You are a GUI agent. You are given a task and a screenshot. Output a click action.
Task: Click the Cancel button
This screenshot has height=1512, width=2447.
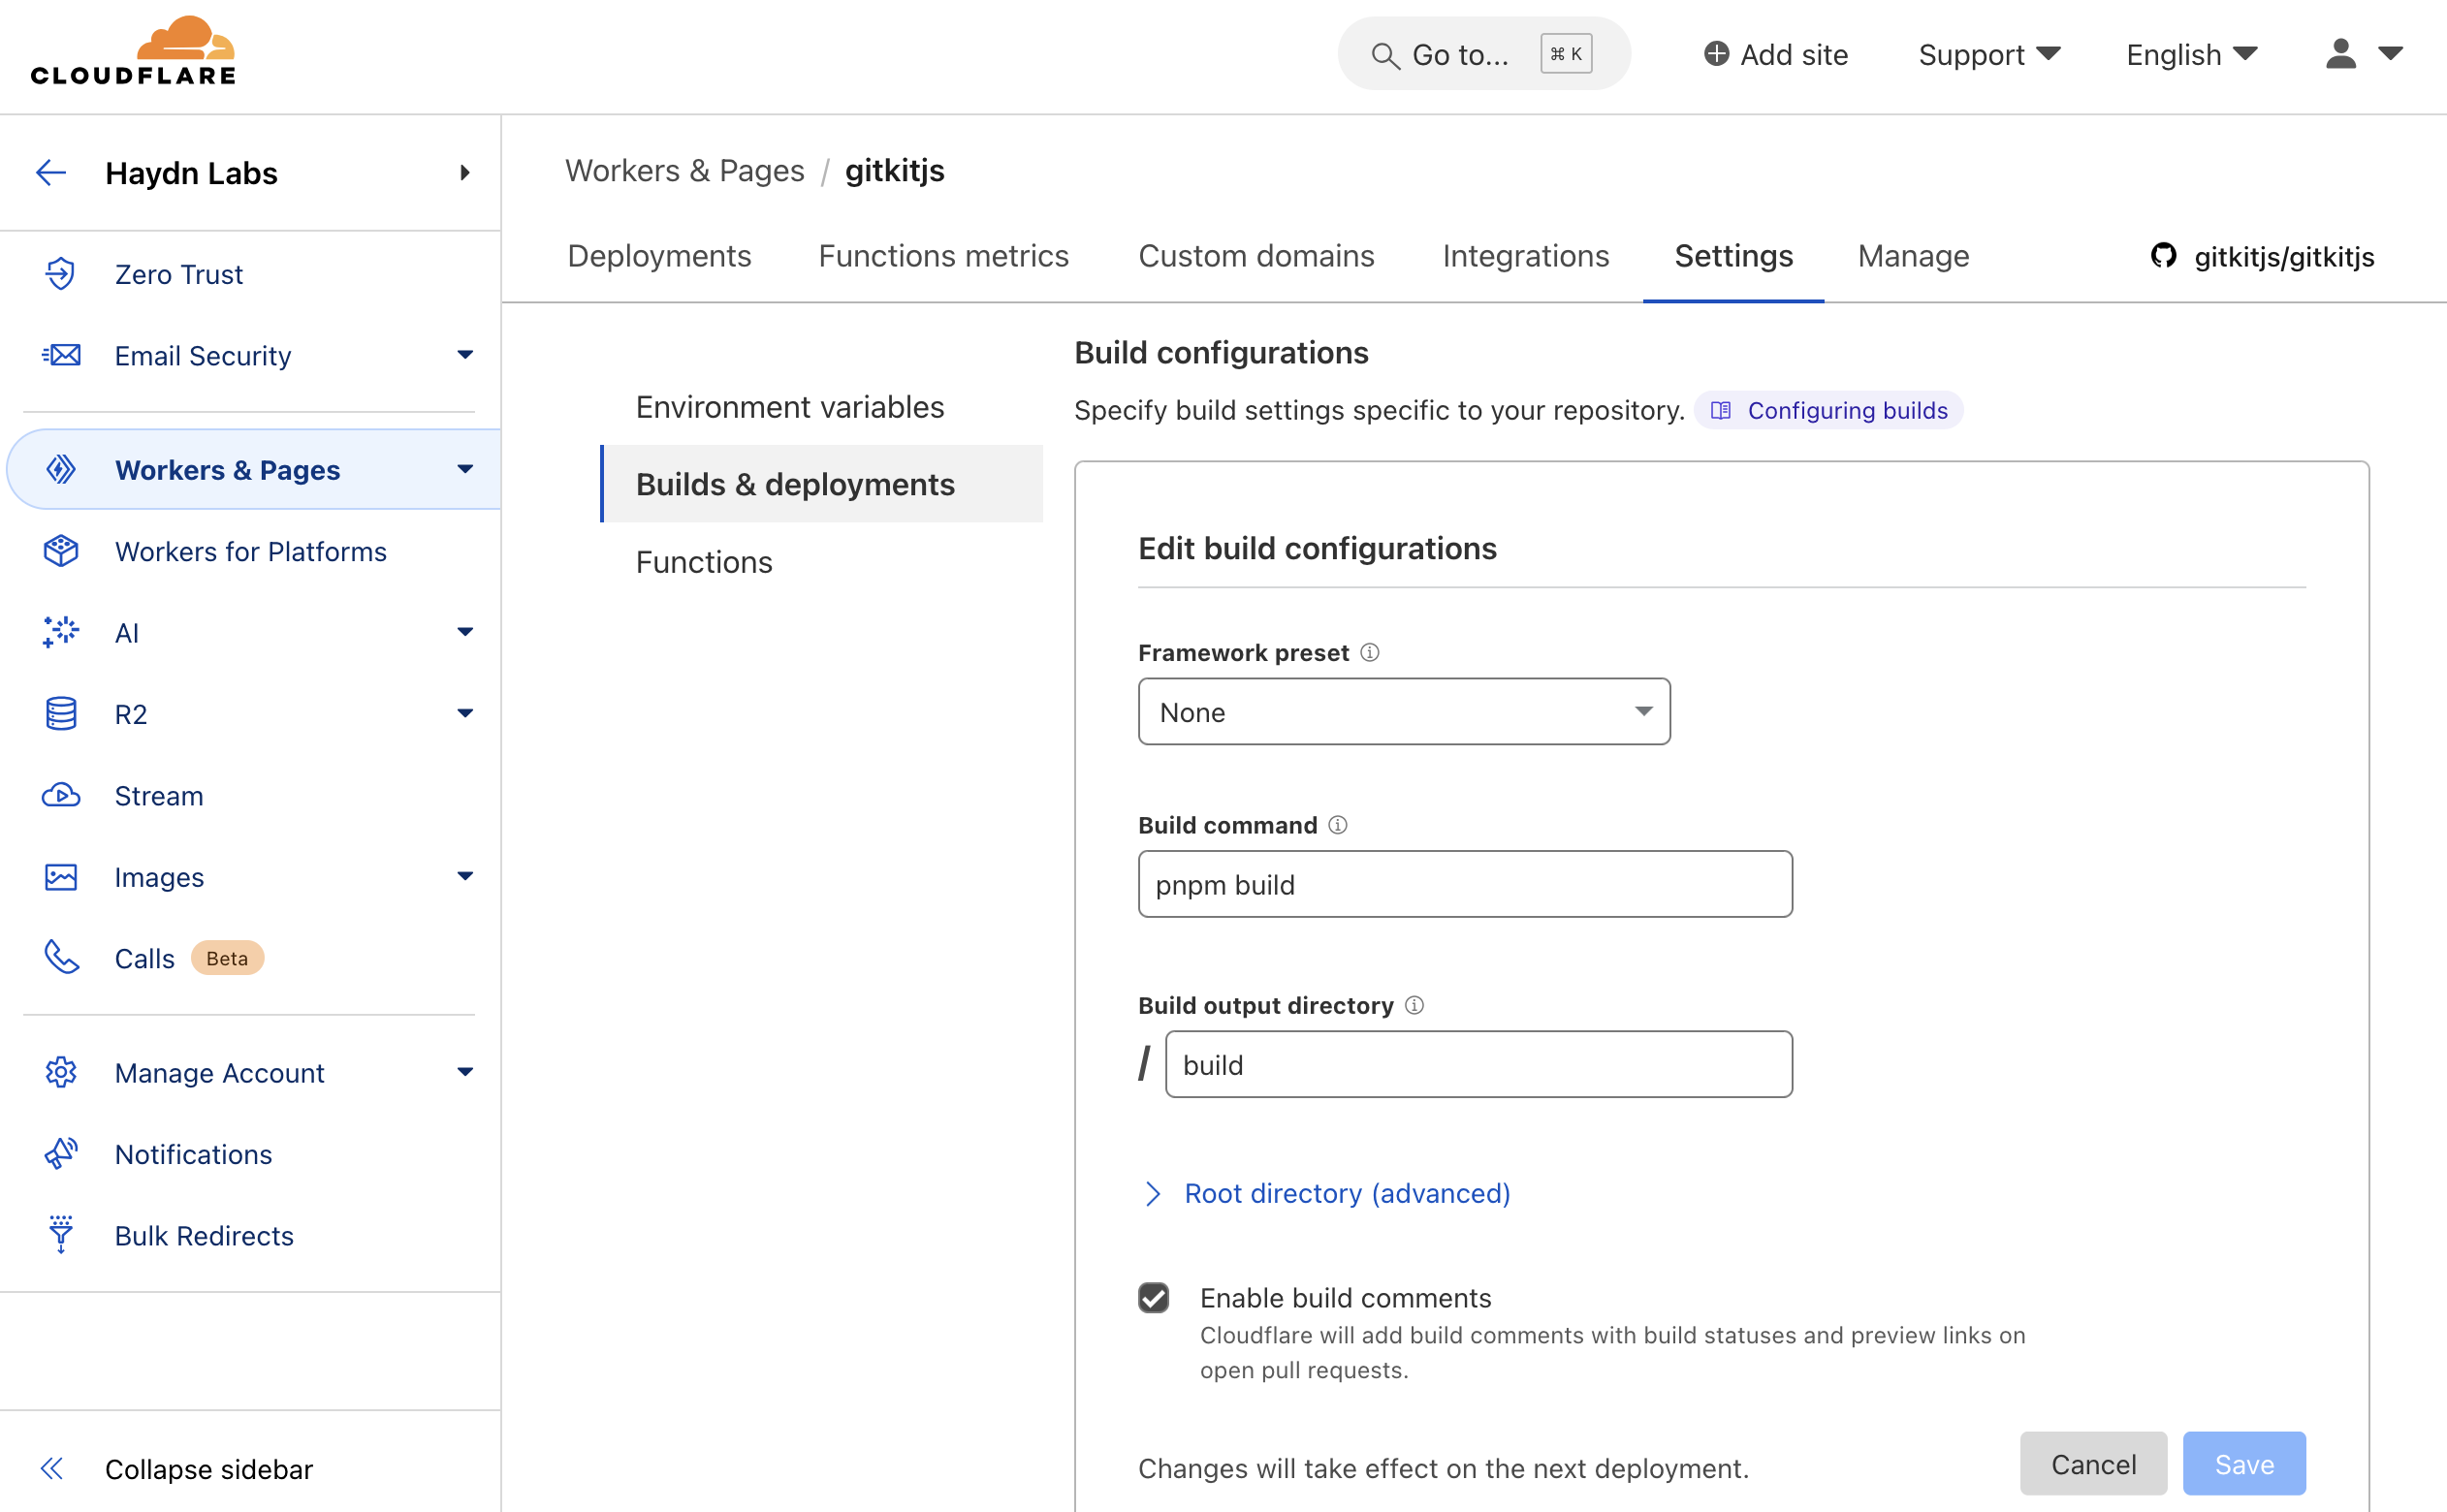click(2093, 1464)
